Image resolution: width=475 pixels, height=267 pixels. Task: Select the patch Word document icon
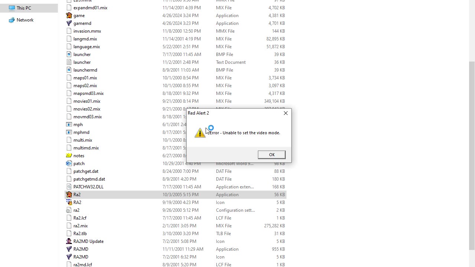coord(69,164)
